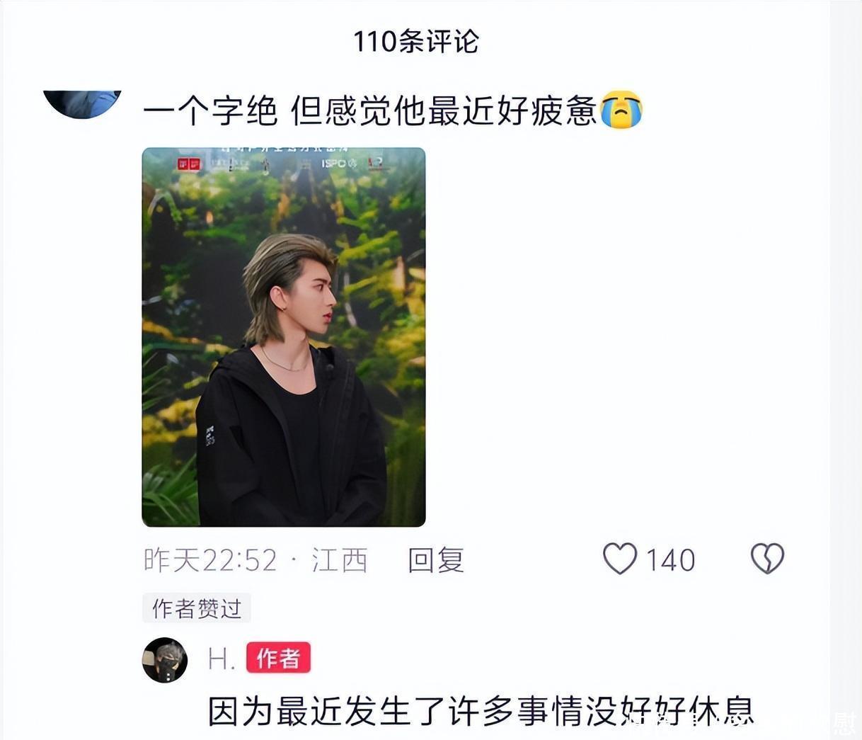Open username H. profile link
The height and width of the screenshot is (740, 862).
pyautogui.click(x=222, y=659)
